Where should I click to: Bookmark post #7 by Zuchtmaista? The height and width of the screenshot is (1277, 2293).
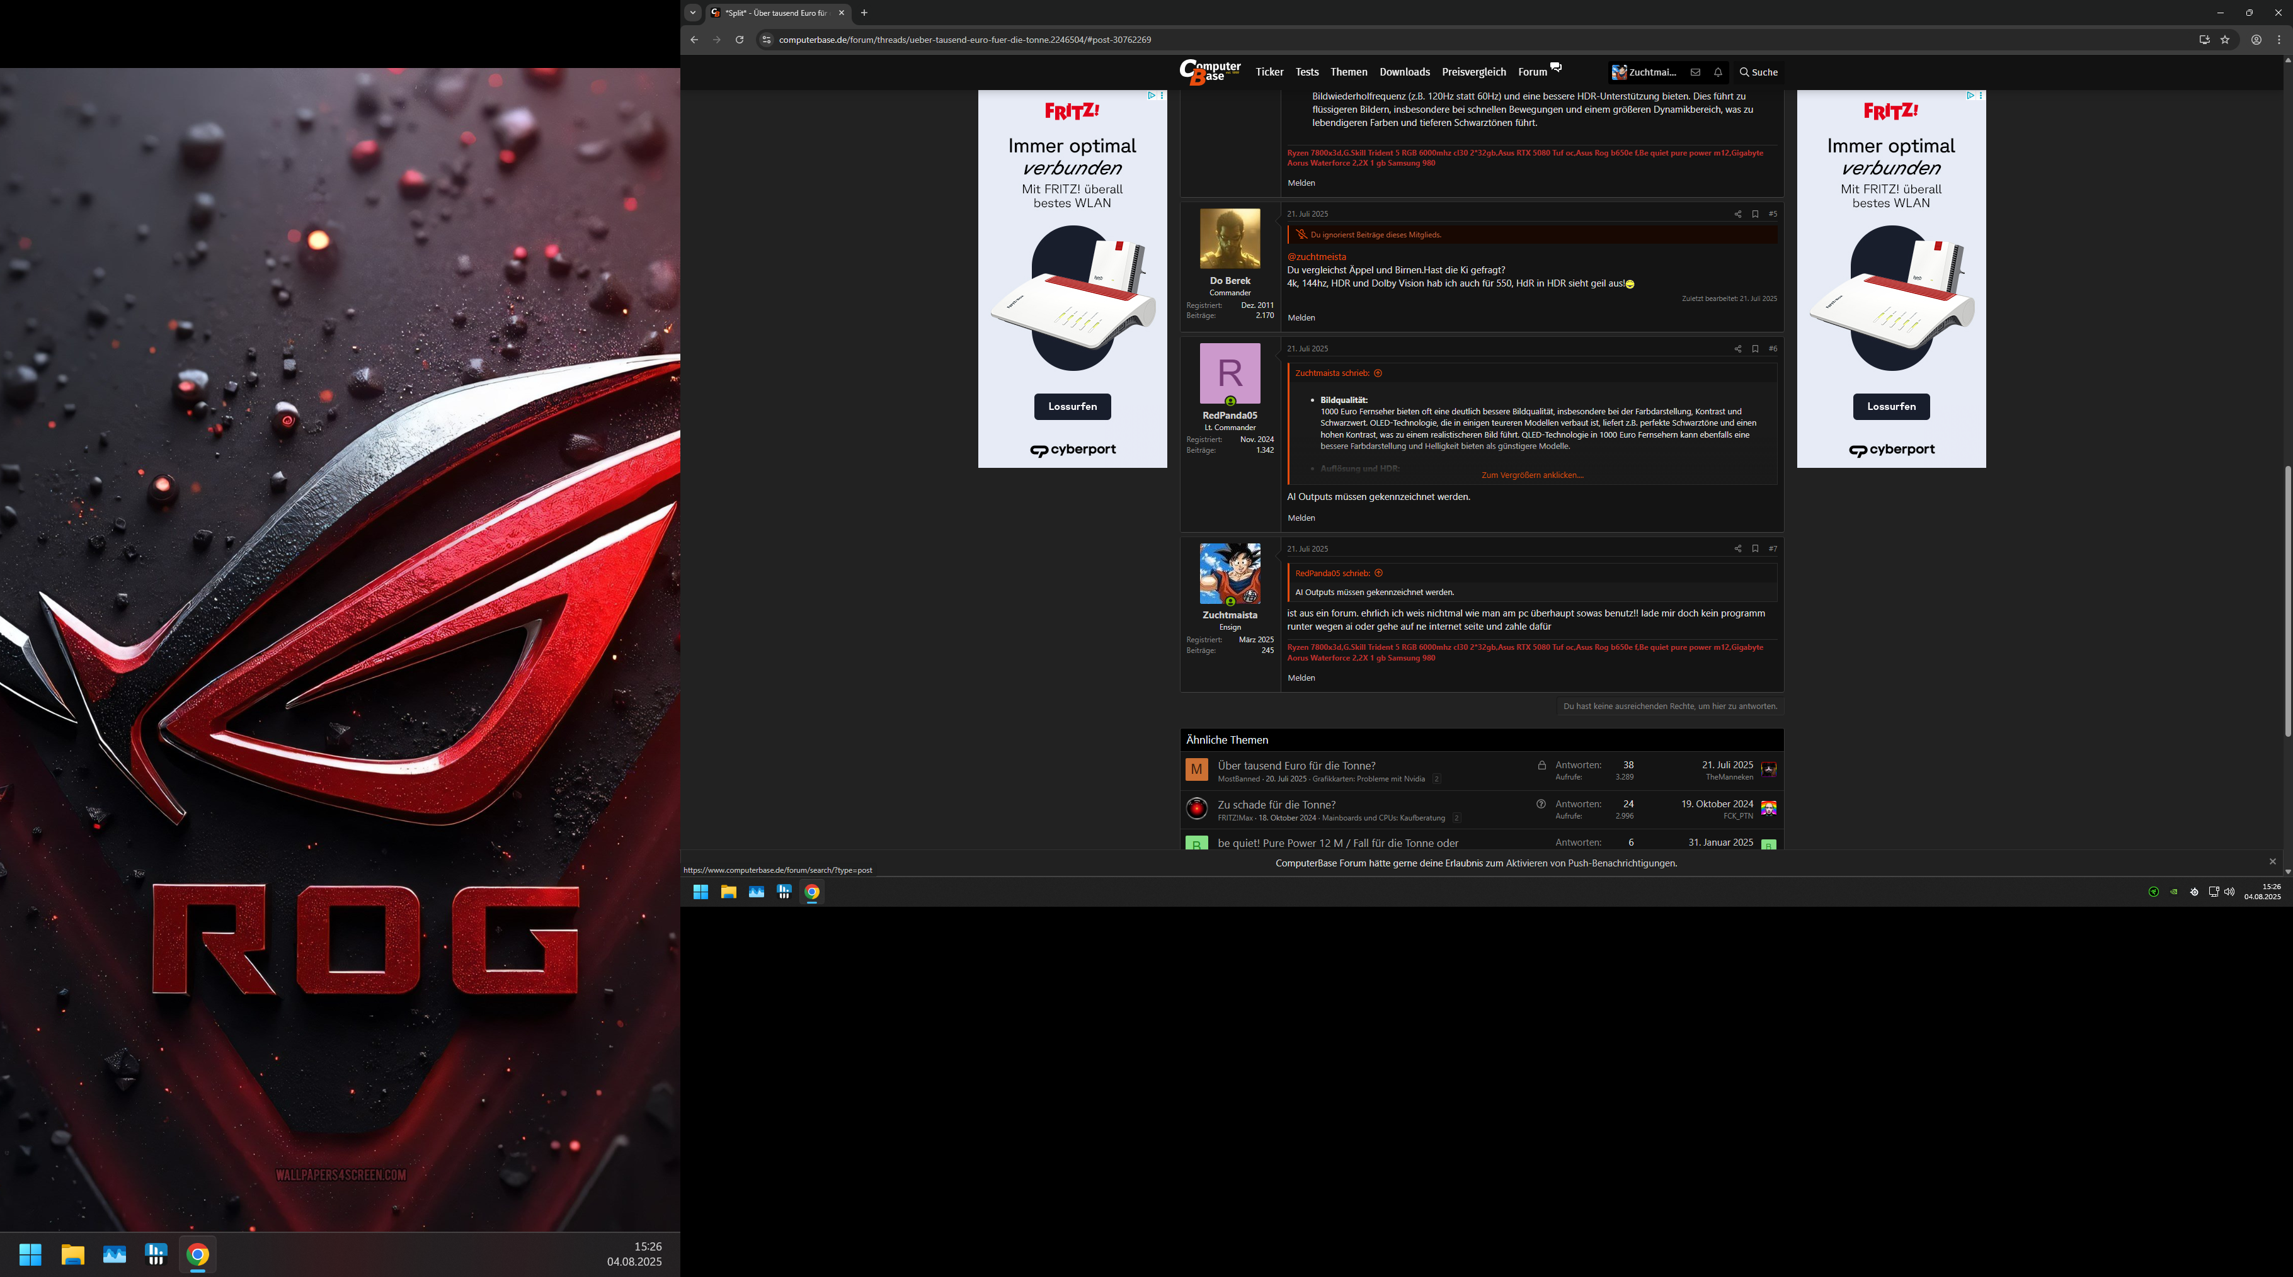(1754, 549)
